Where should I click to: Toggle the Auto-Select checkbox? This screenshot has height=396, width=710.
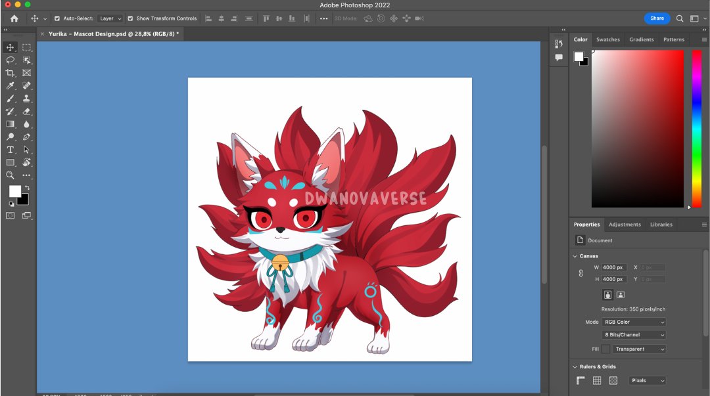pyautogui.click(x=57, y=18)
